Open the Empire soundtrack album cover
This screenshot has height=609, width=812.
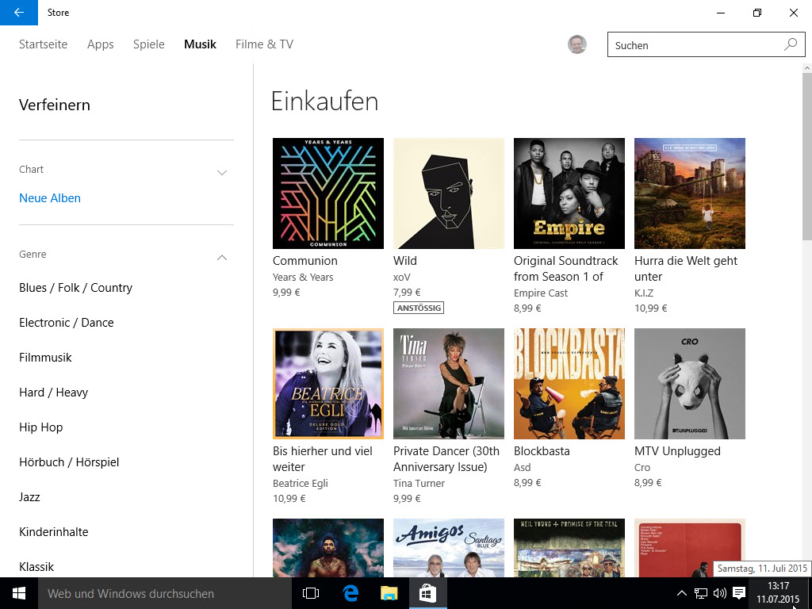[569, 193]
